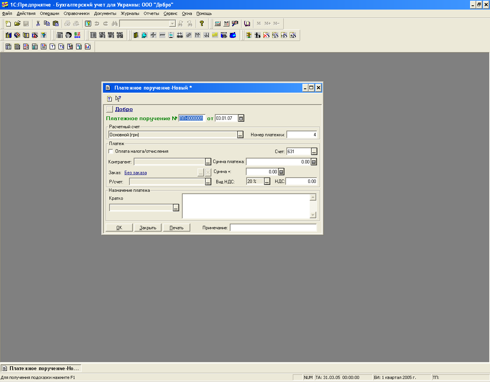Click the Окна menu
The image size is (490, 382).
pyautogui.click(x=187, y=13)
